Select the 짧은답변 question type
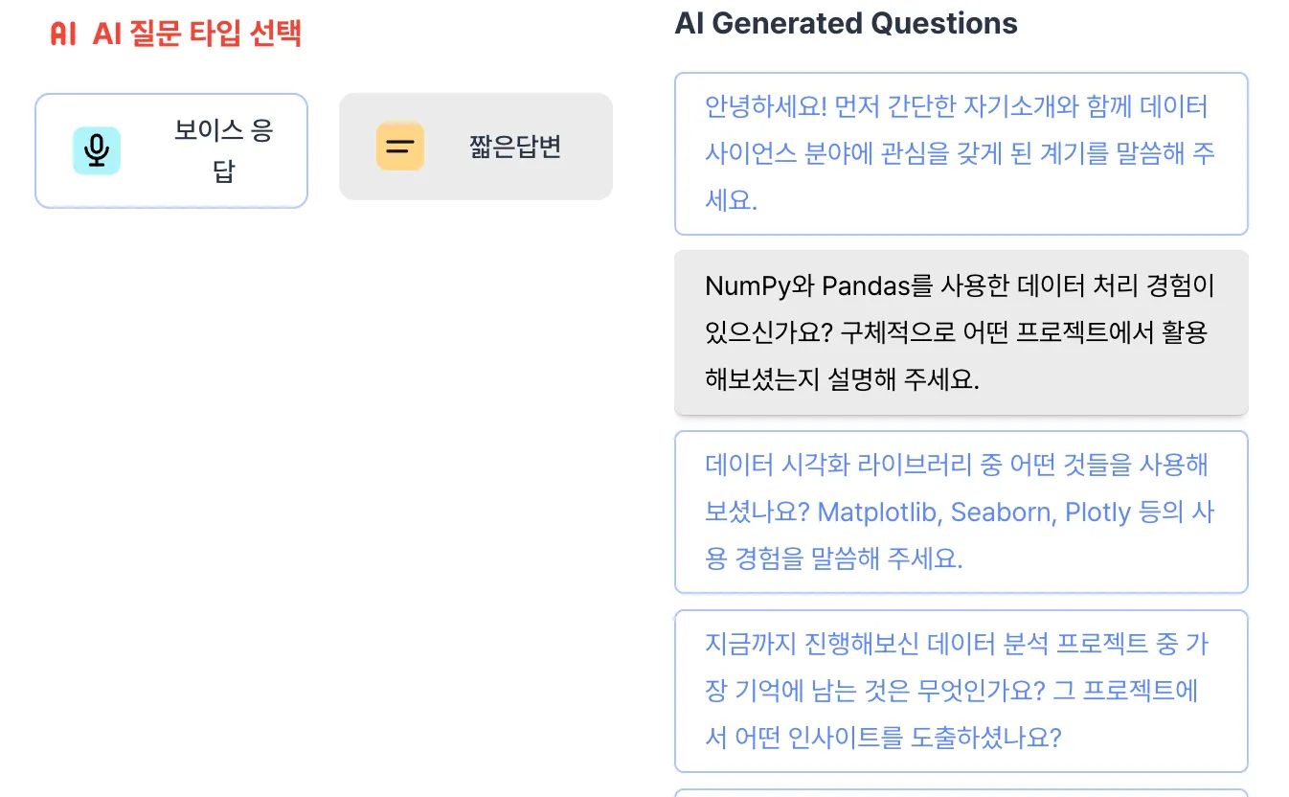 [x=476, y=147]
